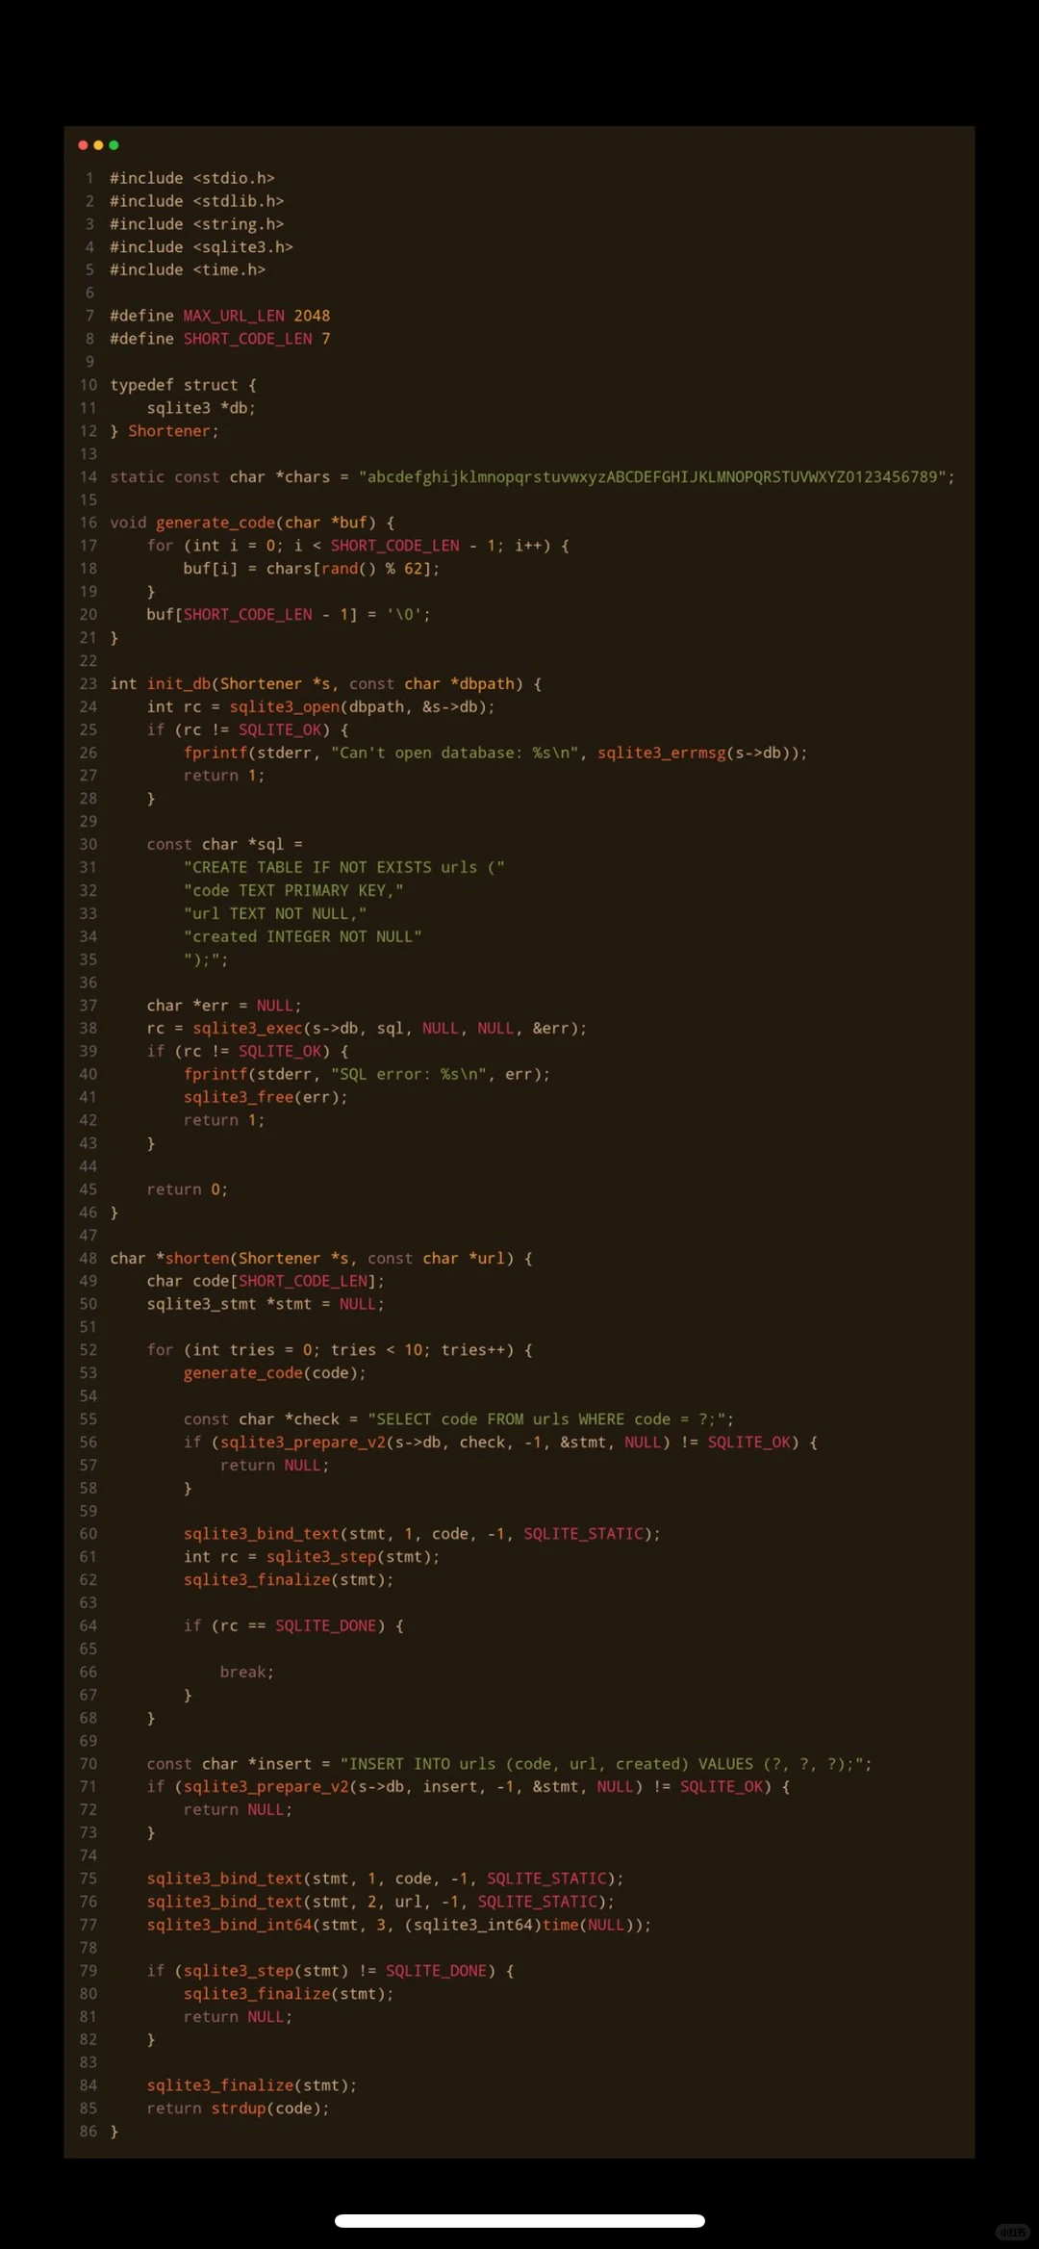Click 'void generate_code(char *buf) {' line
Viewport: 1039px width, 2249px height.
pyautogui.click(x=252, y=523)
